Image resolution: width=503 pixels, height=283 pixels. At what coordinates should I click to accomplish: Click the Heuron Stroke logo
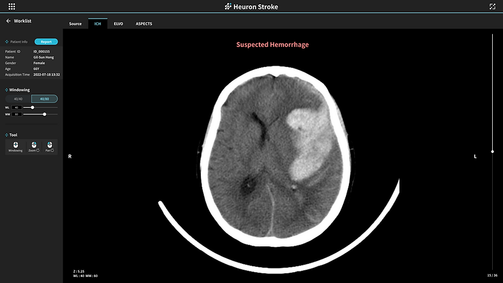[251, 7]
